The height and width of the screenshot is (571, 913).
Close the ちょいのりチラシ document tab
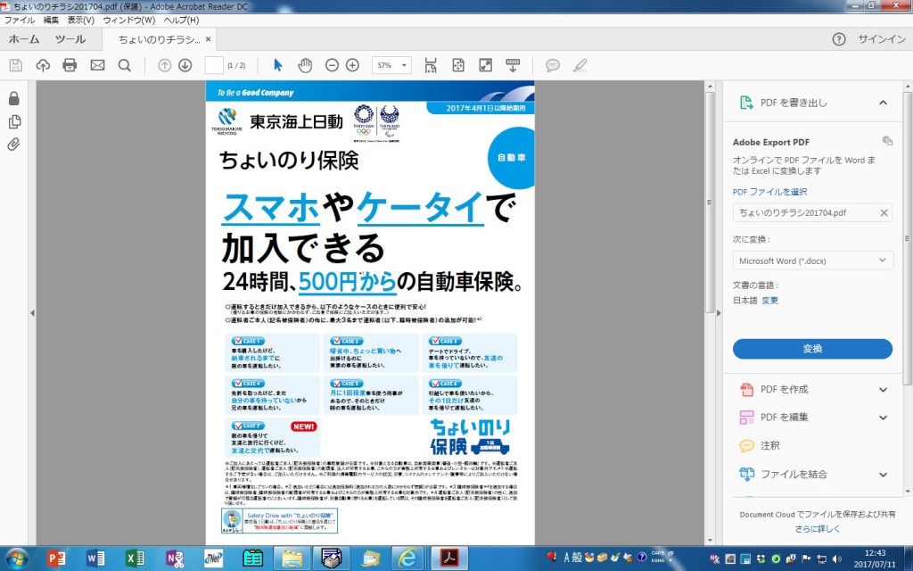pos(208,39)
